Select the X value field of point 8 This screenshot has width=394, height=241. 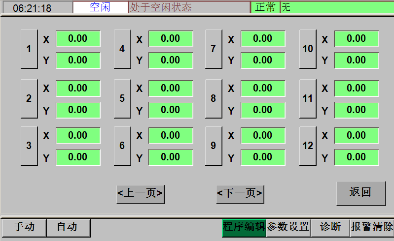click(x=263, y=89)
